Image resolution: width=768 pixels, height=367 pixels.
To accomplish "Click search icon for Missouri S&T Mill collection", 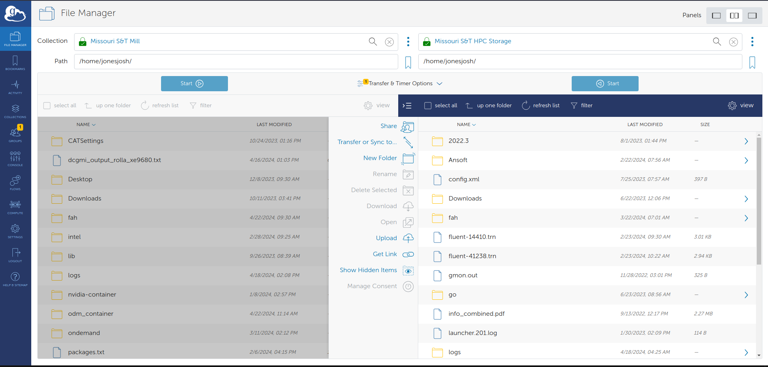I will [373, 42].
